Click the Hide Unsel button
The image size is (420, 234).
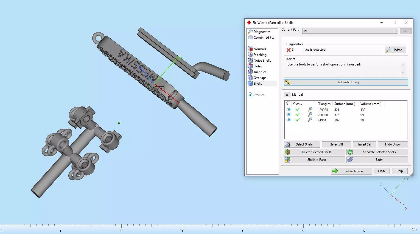pos(393,144)
